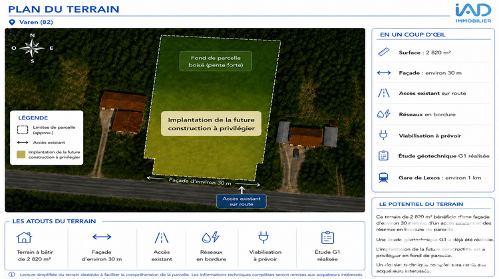Click the location pin beside Varen (82)
The width and height of the screenshot is (499, 279).
pos(12,22)
